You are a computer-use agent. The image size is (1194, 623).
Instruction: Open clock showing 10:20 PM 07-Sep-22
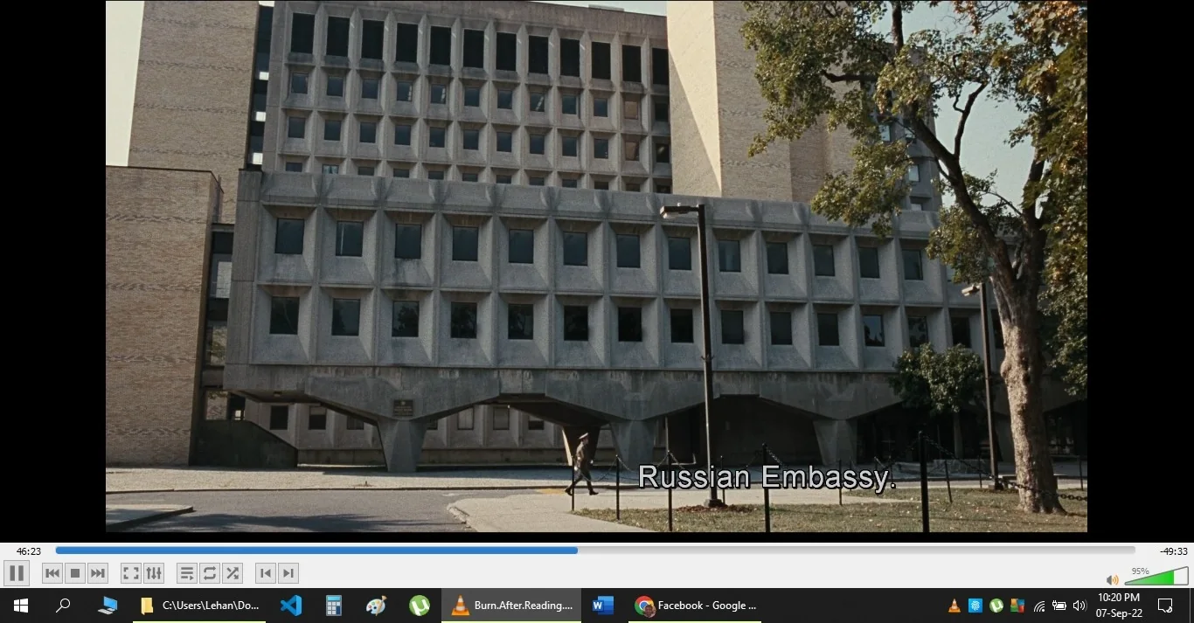[x=1119, y=605]
